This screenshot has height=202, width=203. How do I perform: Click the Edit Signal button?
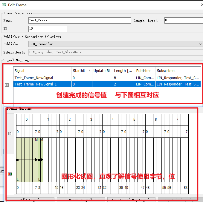(30, 200)
